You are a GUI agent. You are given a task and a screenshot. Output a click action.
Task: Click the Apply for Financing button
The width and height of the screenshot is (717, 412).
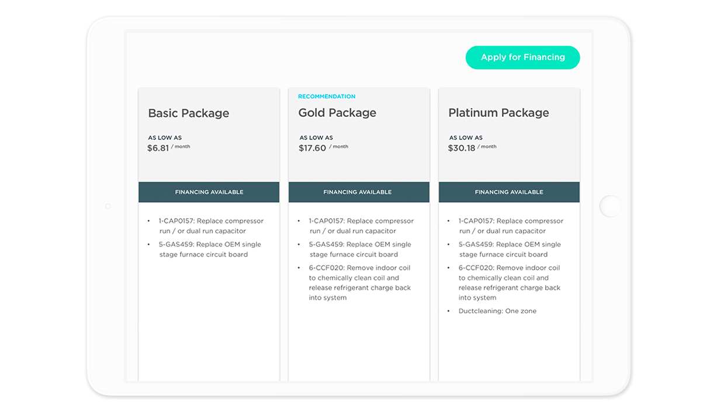(x=522, y=57)
